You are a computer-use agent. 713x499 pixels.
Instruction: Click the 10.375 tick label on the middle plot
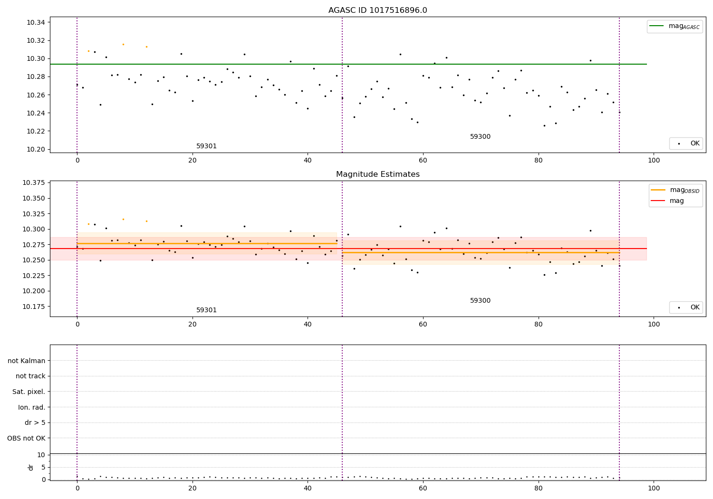point(33,183)
